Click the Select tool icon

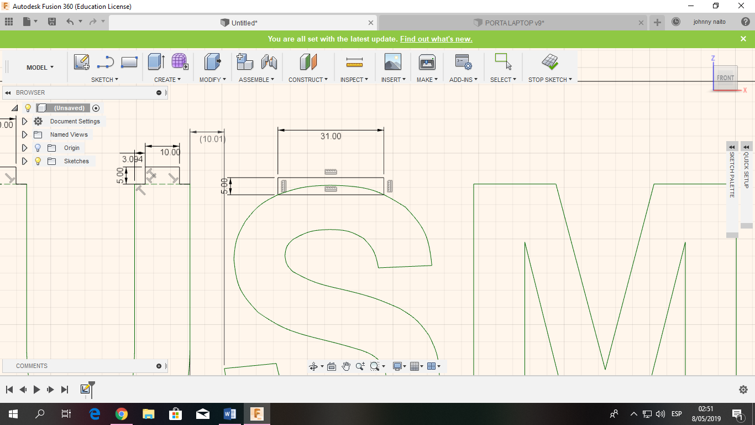[503, 61]
